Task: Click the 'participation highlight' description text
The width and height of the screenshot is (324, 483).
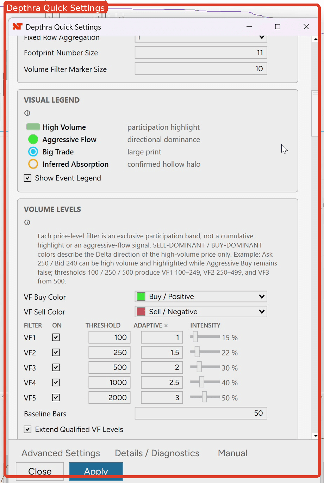Action: 163,127
